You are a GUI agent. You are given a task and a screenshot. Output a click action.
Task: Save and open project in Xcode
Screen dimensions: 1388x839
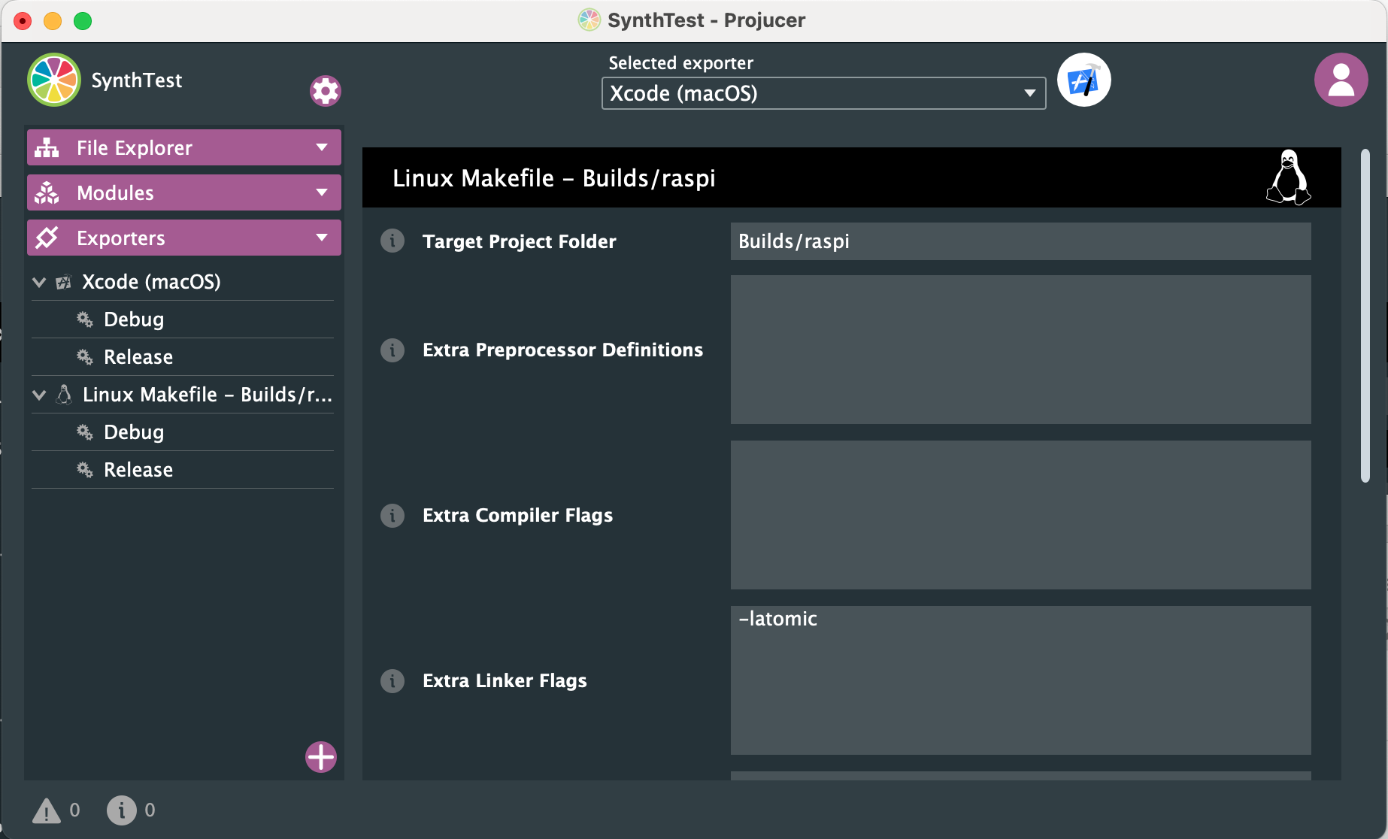pyautogui.click(x=1084, y=80)
